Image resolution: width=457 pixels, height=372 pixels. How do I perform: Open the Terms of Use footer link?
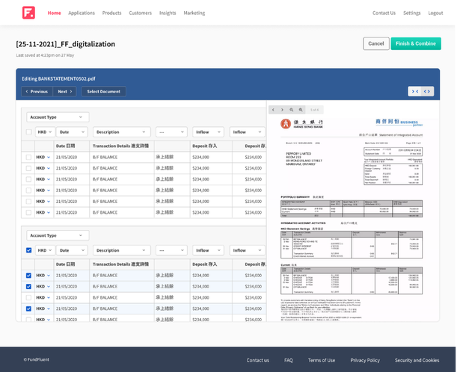[322, 360]
